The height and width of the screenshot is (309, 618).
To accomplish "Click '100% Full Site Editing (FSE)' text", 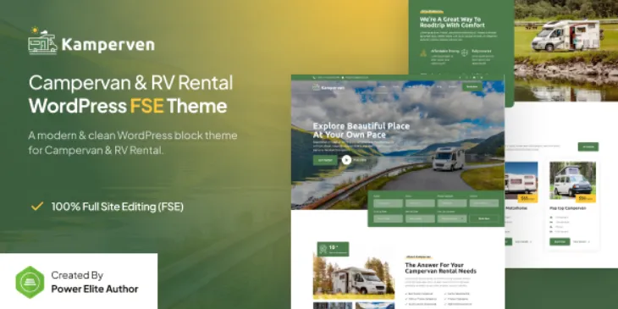I will 118,207.
